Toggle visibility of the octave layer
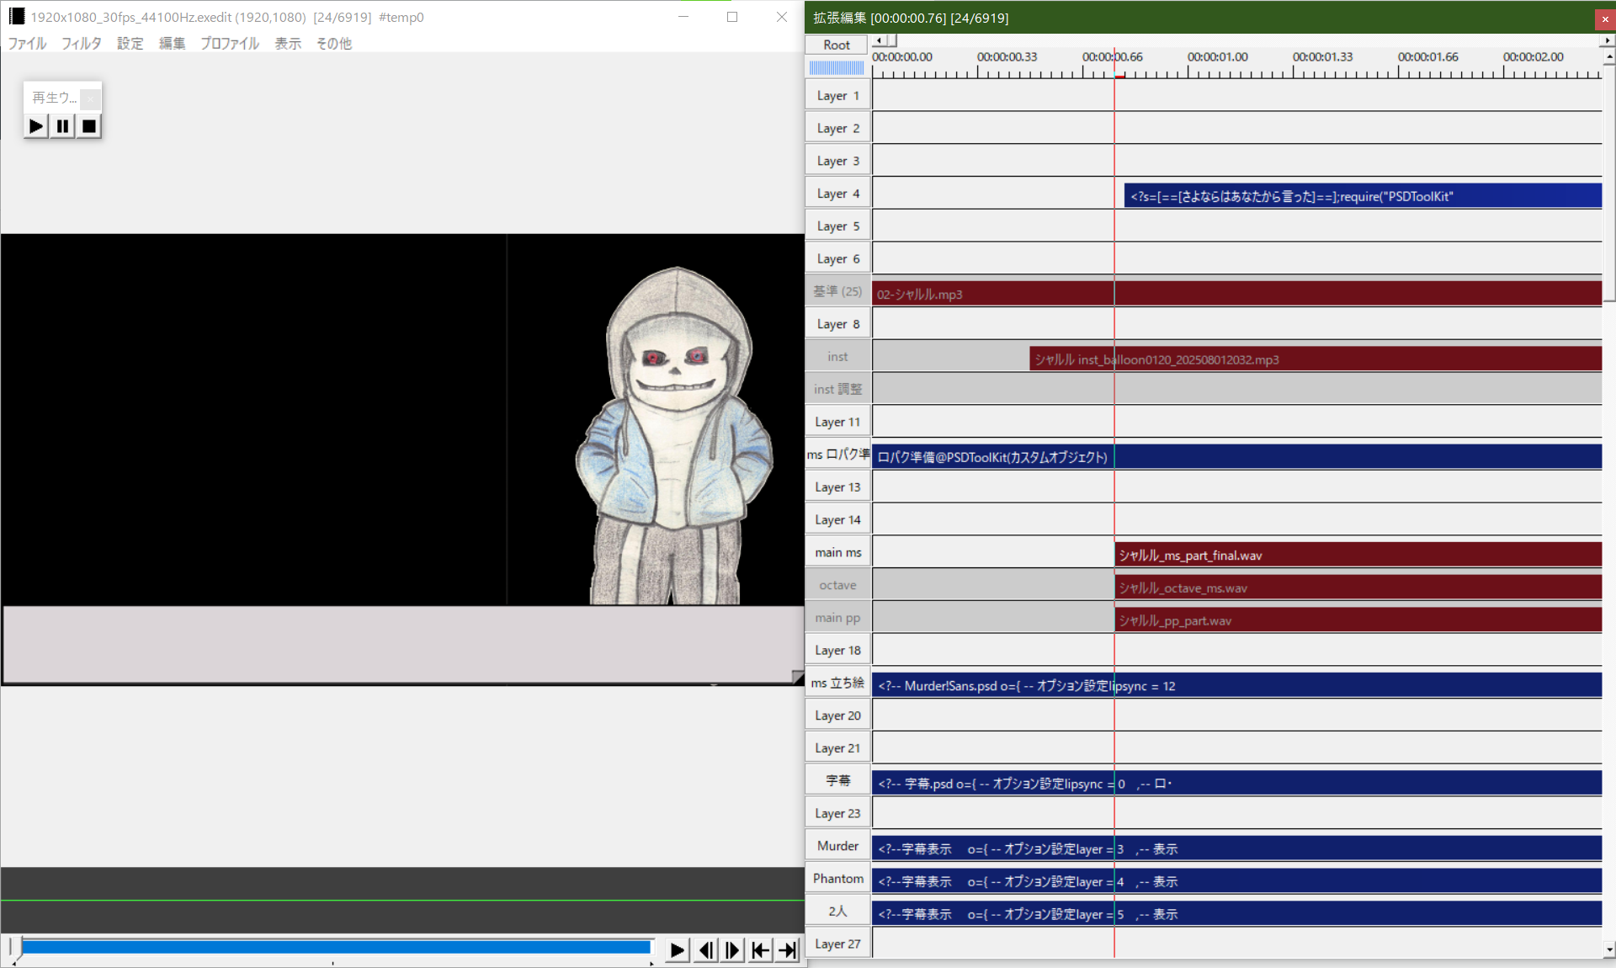Image resolution: width=1616 pixels, height=968 pixels. click(x=837, y=585)
